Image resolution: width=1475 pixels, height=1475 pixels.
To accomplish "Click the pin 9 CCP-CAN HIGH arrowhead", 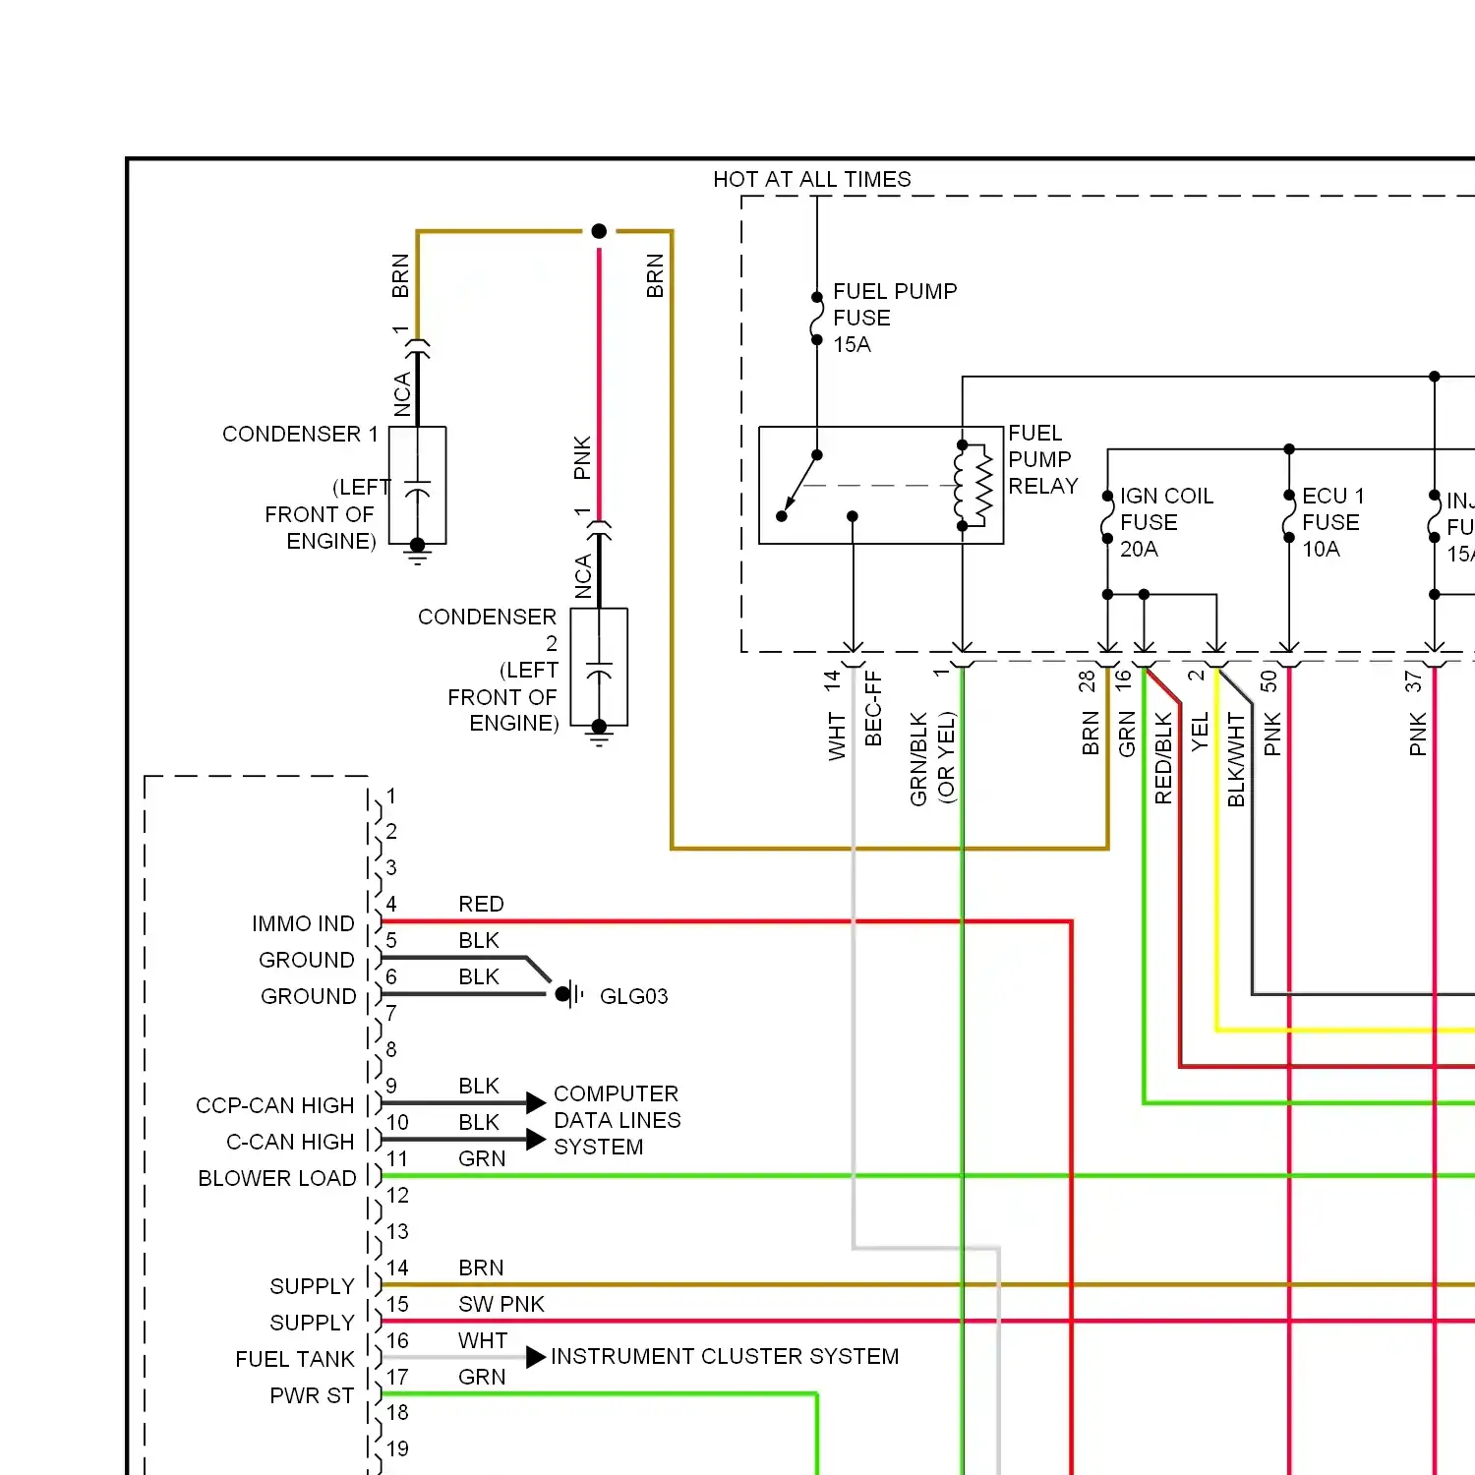I will 536,1102.
